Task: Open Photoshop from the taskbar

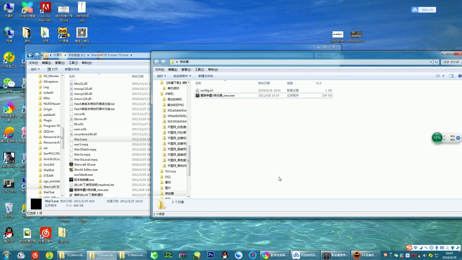Action: pyautogui.click(x=211, y=255)
